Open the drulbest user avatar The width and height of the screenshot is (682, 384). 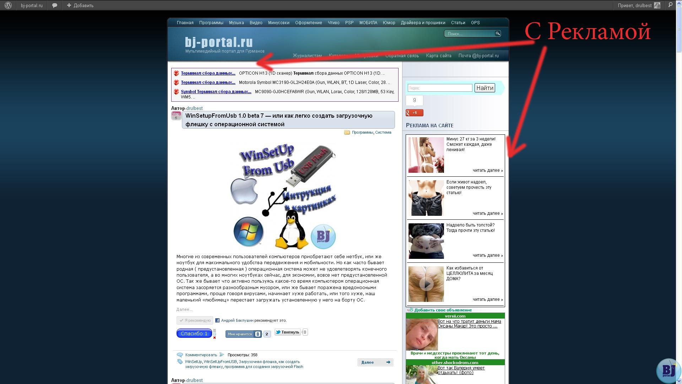click(x=657, y=5)
